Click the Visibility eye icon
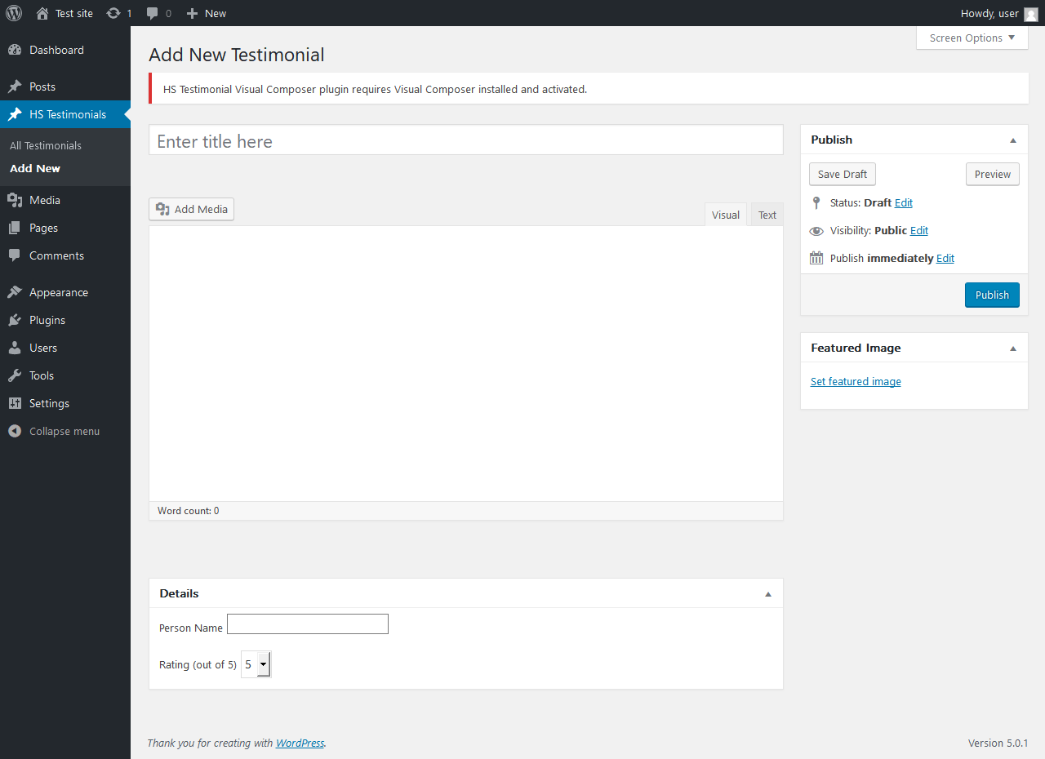This screenshot has width=1045, height=759. pos(816,231)
